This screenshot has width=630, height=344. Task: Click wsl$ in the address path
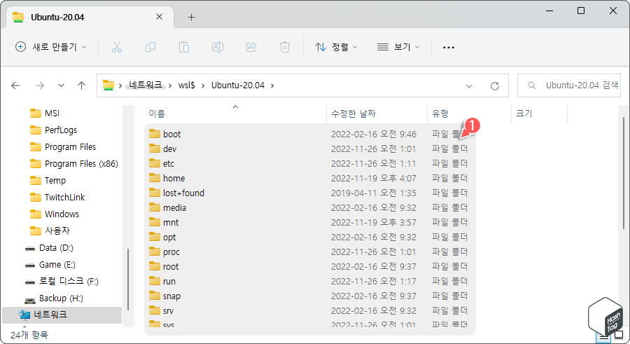186,85
